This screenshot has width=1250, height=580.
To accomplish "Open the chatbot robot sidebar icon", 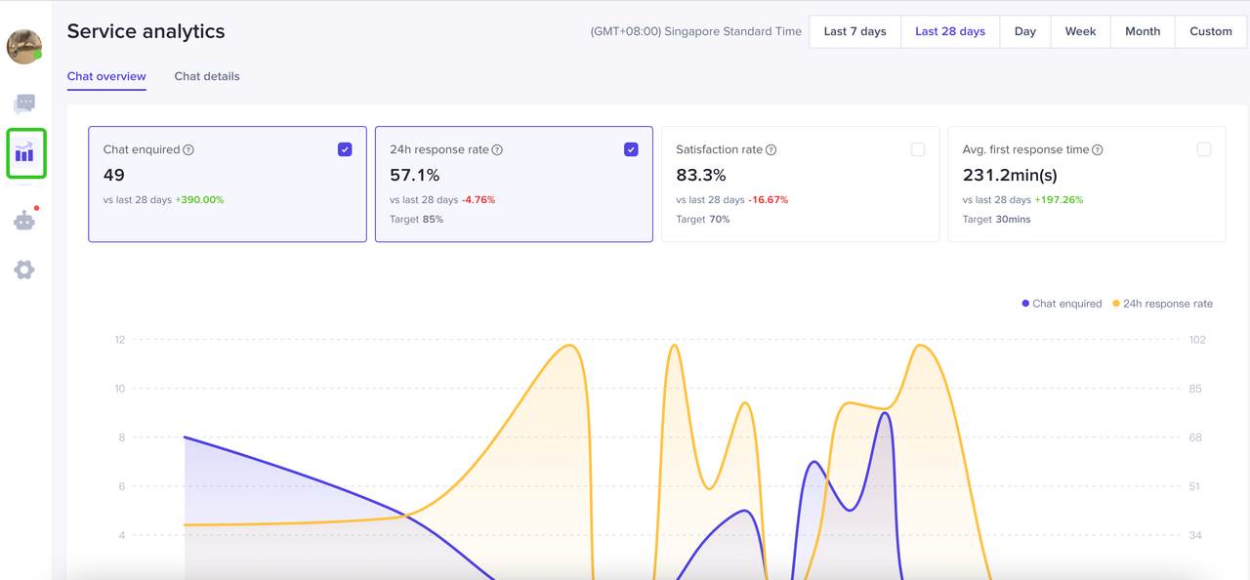I will [24, 221].
